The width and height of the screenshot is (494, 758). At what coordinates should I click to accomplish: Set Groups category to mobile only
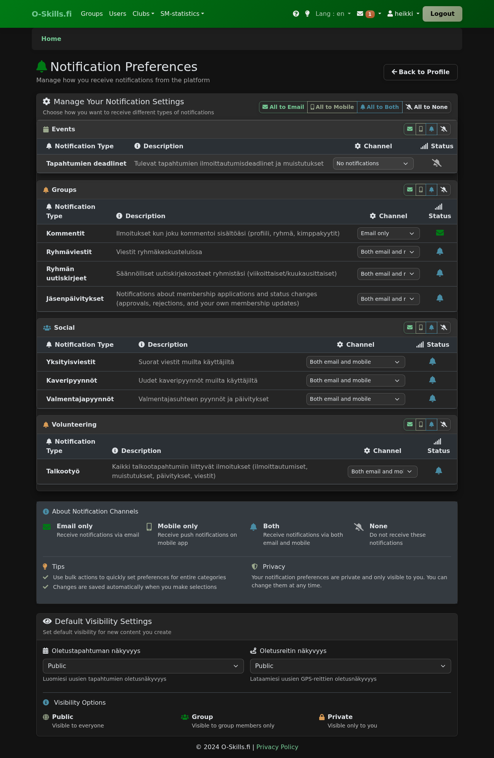pos(421,190)
